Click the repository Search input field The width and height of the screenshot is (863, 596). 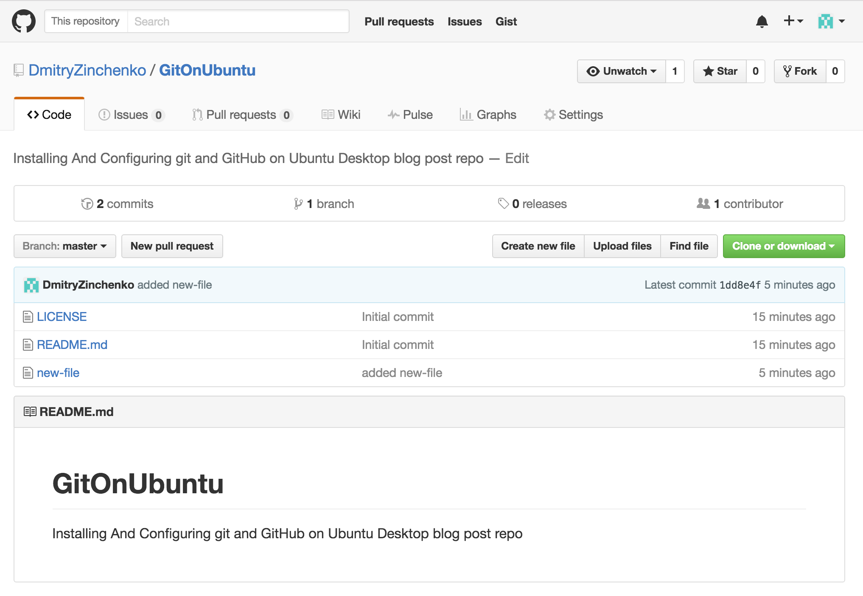tap(238, 21)
